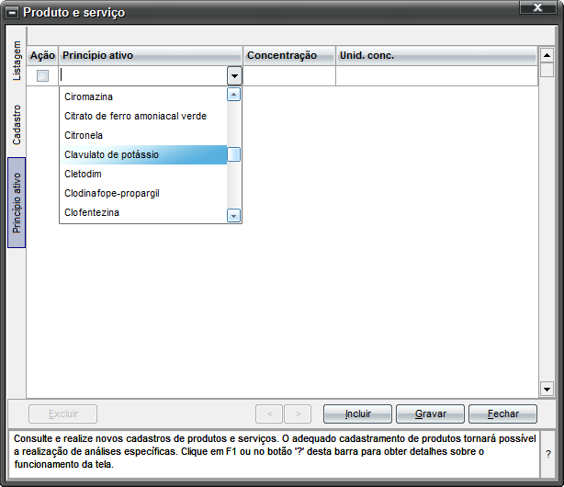
Task: Open the Princípio ativo side tab
Action: click(17, 203)
